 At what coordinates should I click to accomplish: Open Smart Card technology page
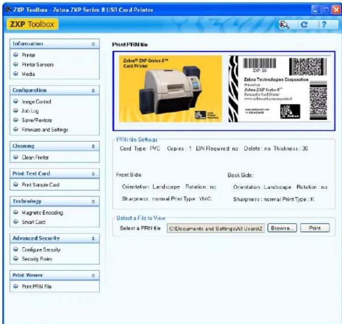tap(34, 222)
